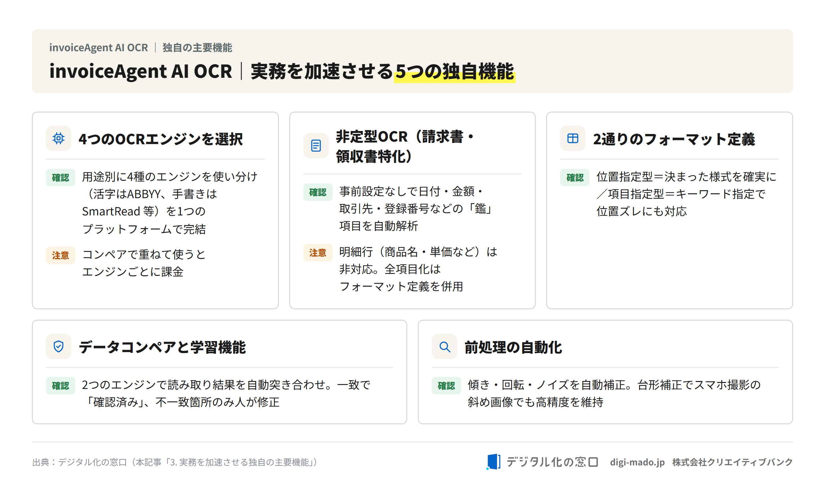The height and width of the screenshot is (502, 825).
Task: Click the デジタル化の窓口 brand wordmark
Action: point(553,462)
